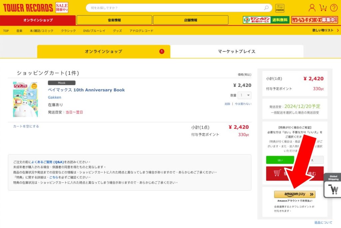
Task: Open the 店舗情報 menu tab
Action: click(190, 20)
